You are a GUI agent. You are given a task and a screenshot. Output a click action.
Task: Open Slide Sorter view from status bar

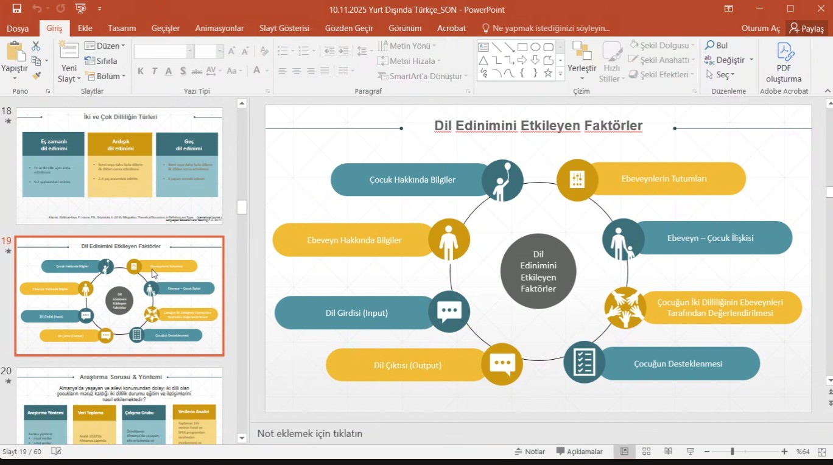coord(647,452)
